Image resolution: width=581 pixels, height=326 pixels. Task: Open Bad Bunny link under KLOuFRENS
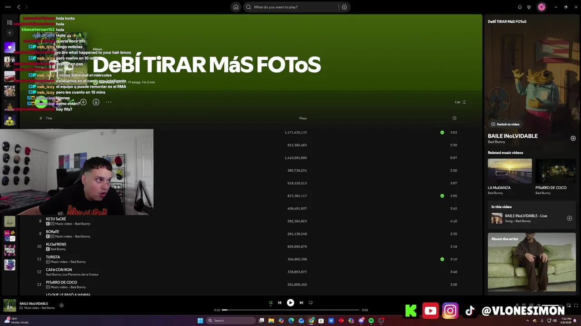click(x=58, y=249)
